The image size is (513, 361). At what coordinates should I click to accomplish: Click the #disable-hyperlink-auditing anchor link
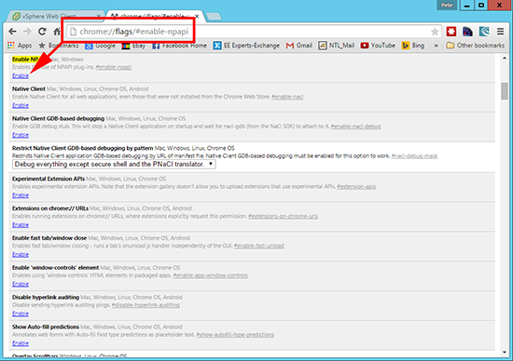[x=146, y=305]
